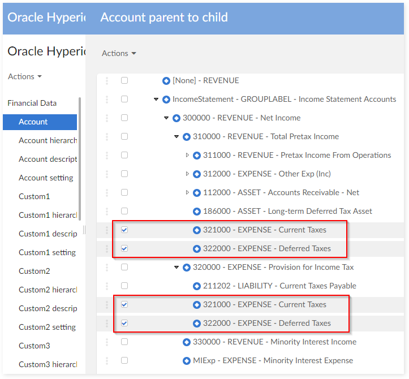Select Account in the Financial Data sidebar
The width and height of the screenshot is (409, 379).
coord(33,122)
